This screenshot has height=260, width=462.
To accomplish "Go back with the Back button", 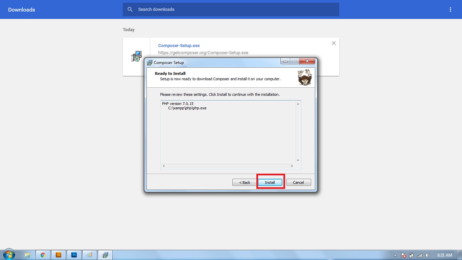I will [245, 182].
